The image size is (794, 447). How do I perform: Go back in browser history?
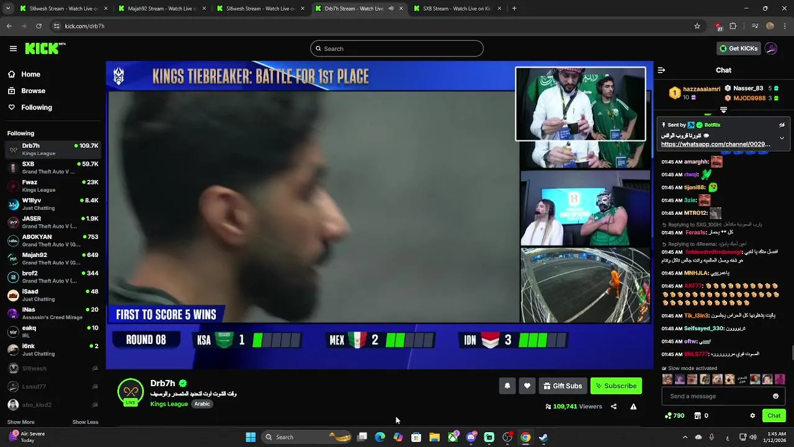(9, 26)
